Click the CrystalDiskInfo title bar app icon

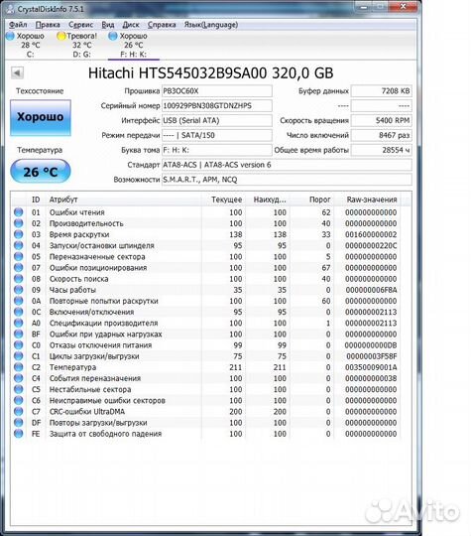point(10,9)
